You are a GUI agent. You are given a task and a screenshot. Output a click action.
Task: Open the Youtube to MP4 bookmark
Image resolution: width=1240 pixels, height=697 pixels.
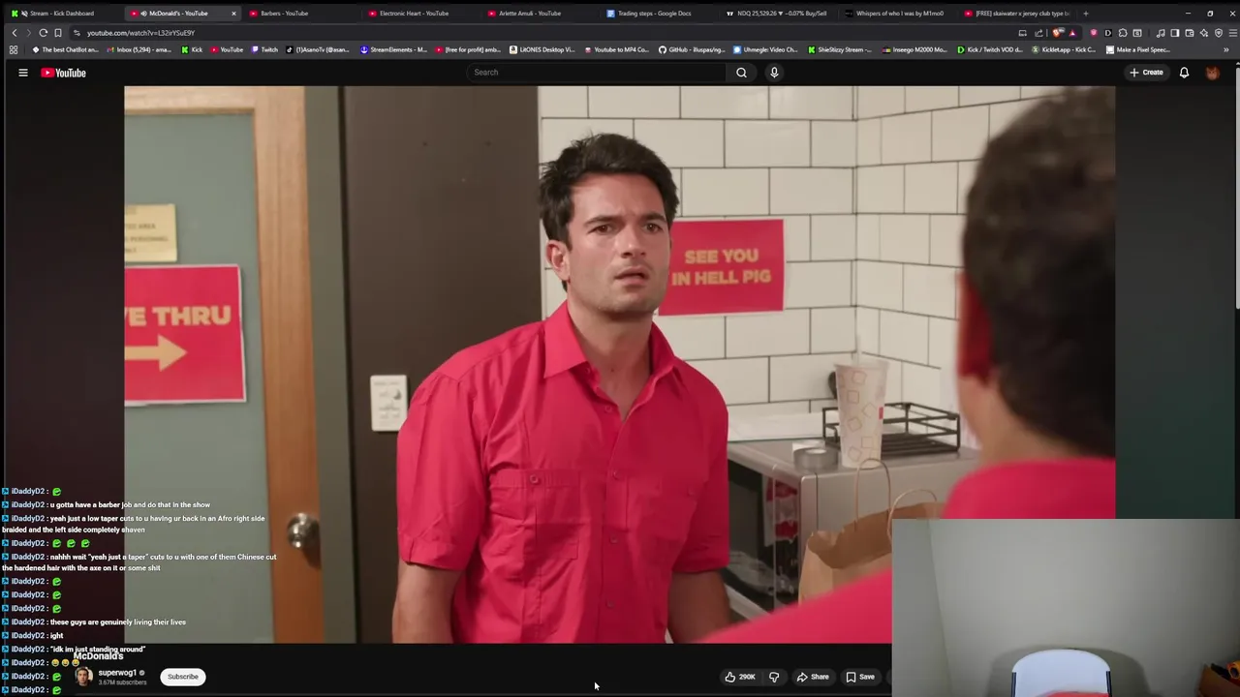point(616,49)
